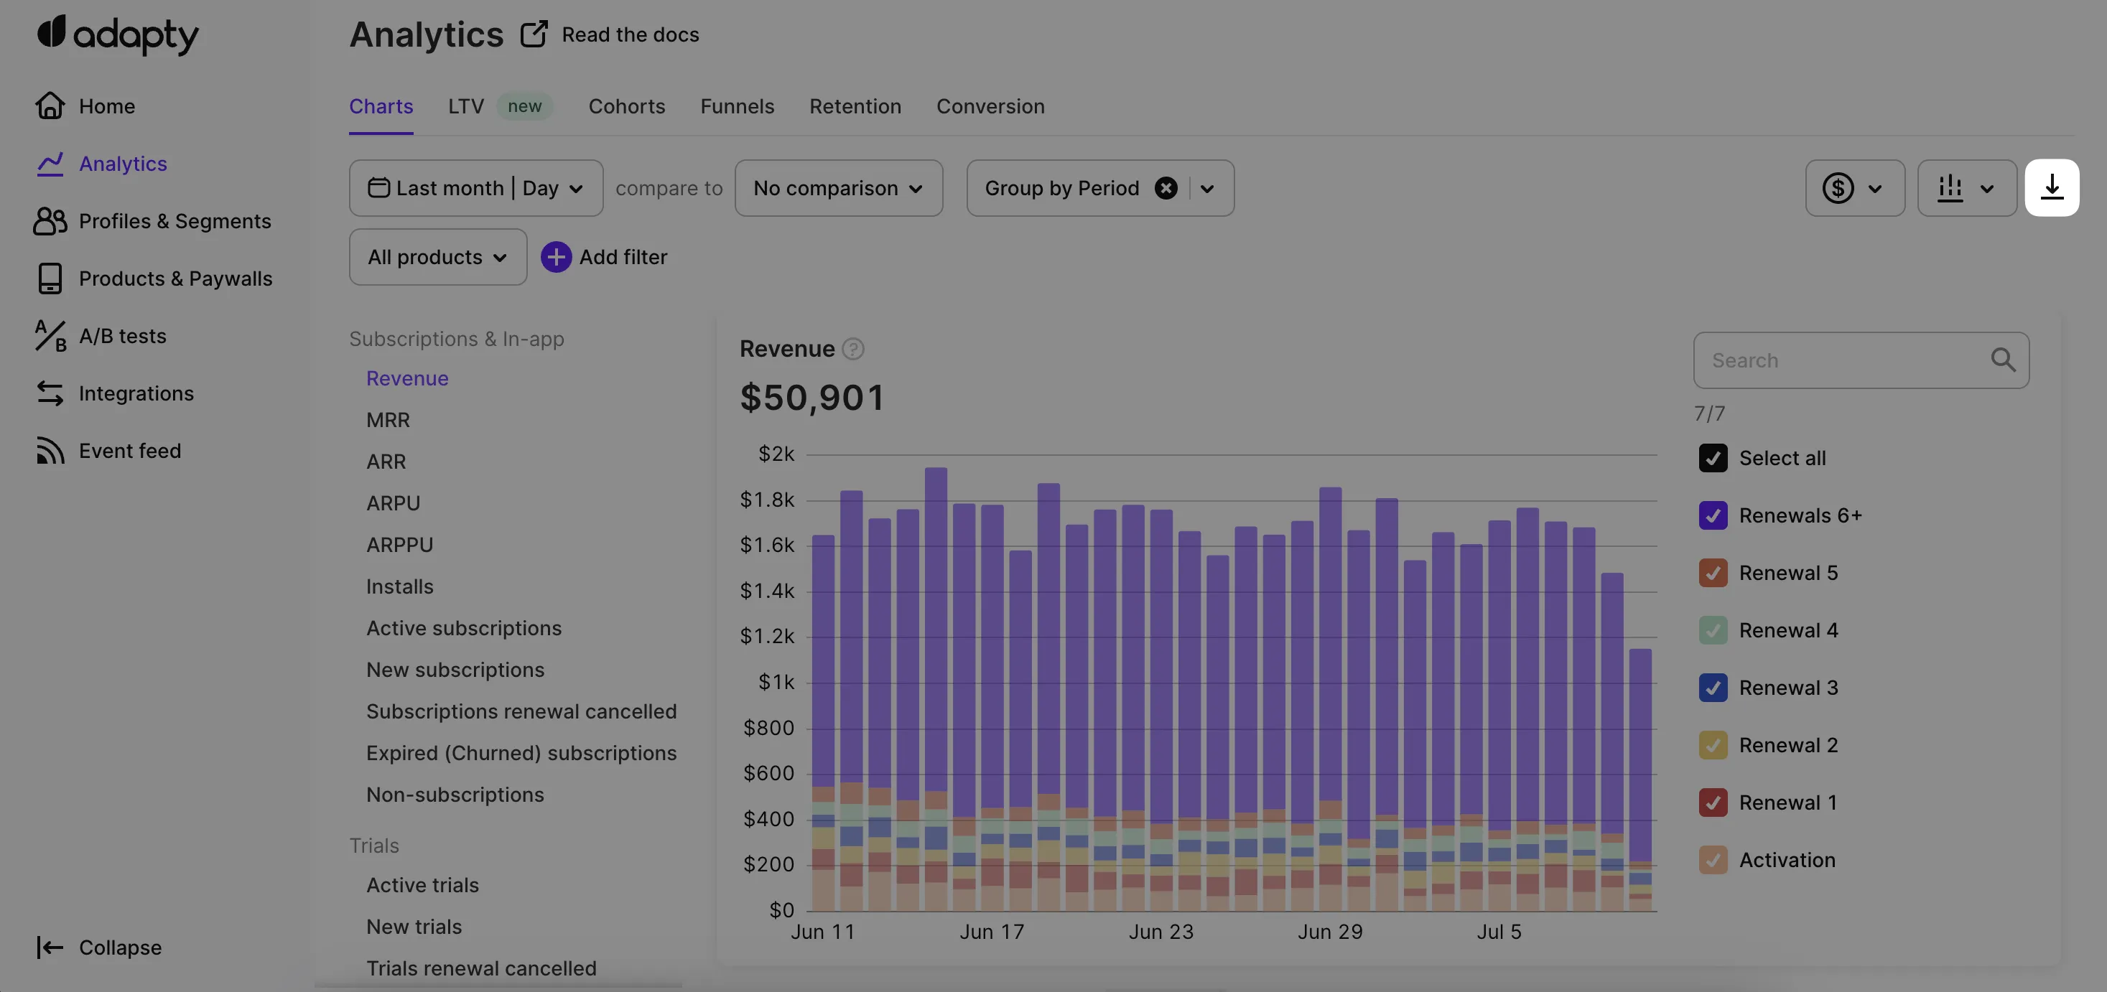Expand the All products dropdown
Viewport: 2107px width, 992px height.
tap(437, 257)
